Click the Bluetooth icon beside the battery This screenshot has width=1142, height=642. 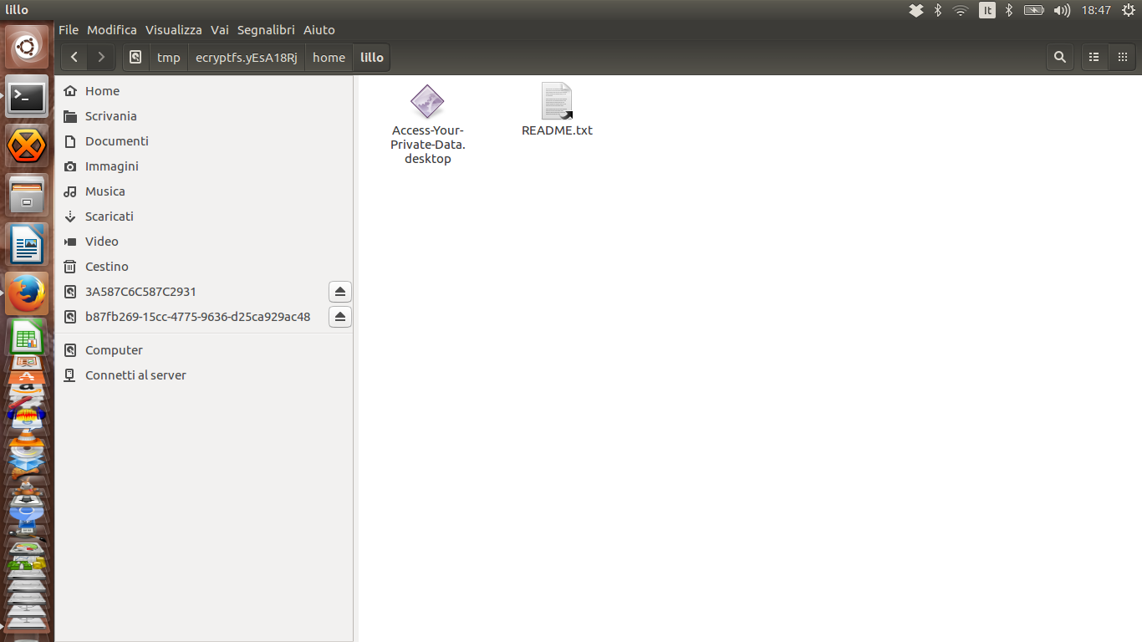tap(1009, 10)
